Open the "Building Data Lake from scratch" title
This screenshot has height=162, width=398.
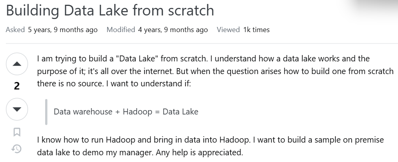(x=110, y=11)
